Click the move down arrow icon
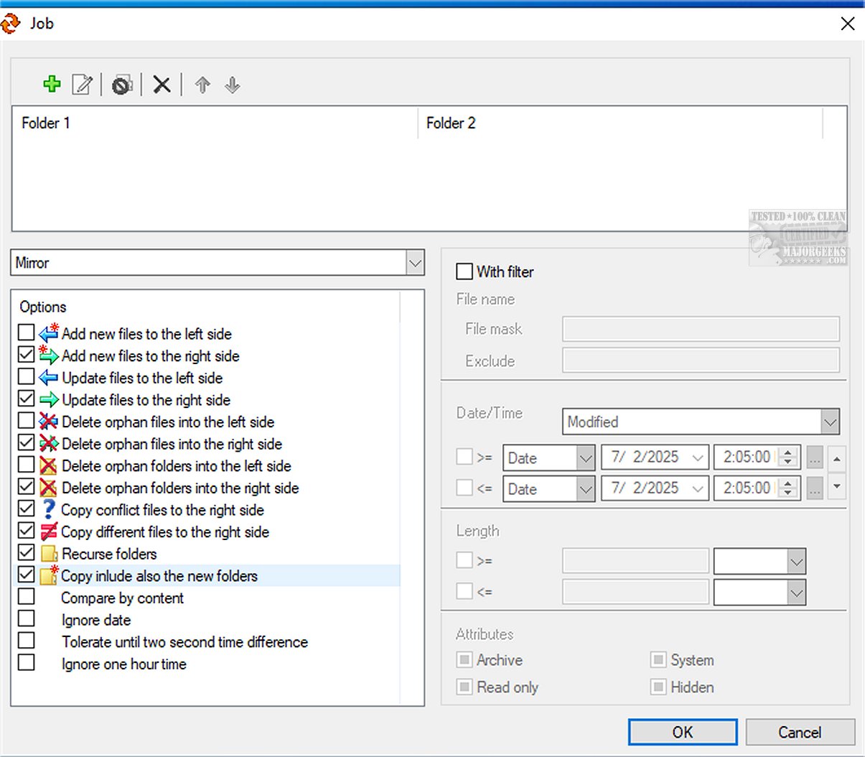The height and width of the screenshot is (757, 865). (x=232, y=85)
